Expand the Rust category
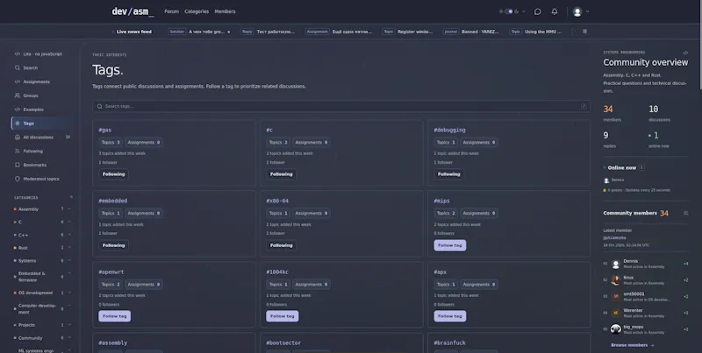This screenshot has height=353, width=702. tap(69, 248)
